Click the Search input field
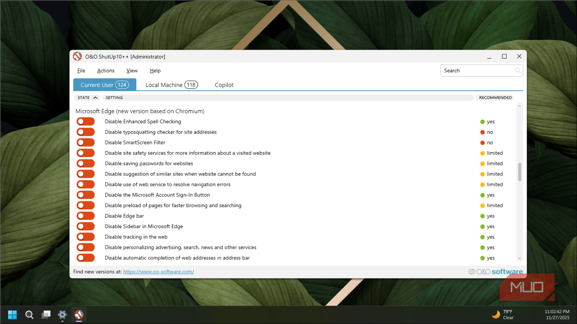This screenshot has height=324, width=577. 482,70
